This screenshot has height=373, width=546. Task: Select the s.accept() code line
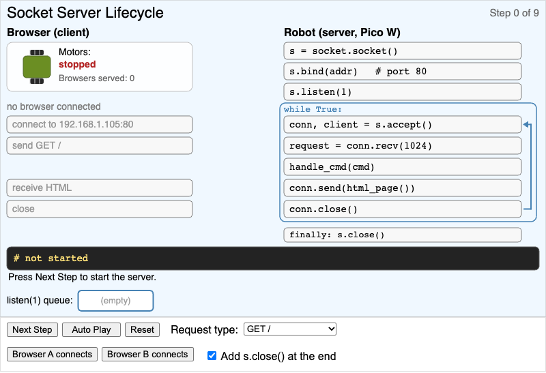(403, 125)
